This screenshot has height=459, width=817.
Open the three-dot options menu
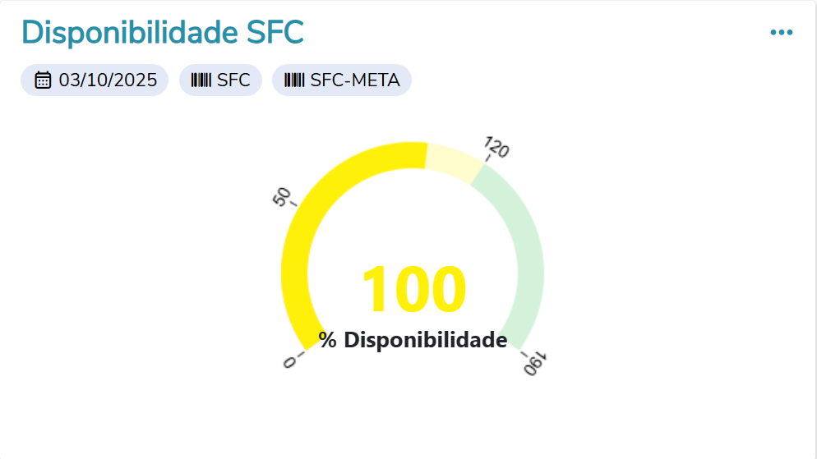(781, 33)
